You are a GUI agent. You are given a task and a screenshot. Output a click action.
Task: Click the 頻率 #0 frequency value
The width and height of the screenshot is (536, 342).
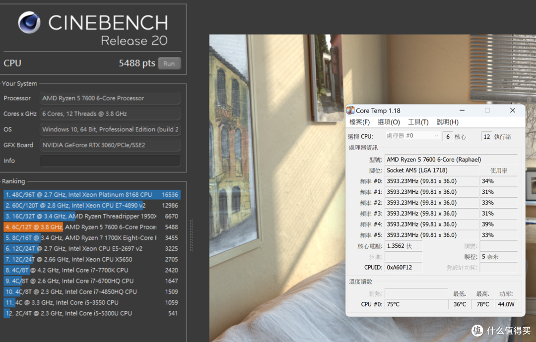point(432,181)
